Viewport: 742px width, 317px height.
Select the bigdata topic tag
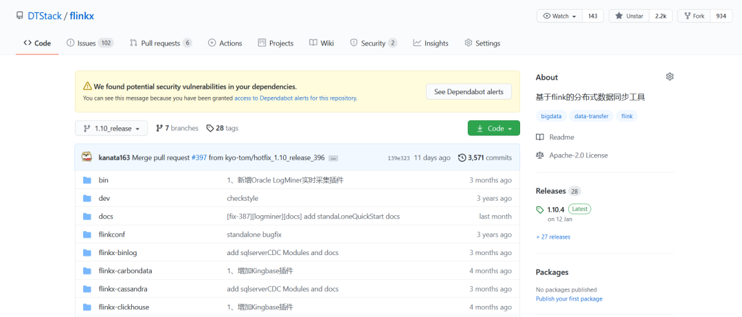(551, 117)
